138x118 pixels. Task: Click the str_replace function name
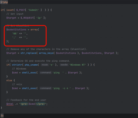coord(28,53)
